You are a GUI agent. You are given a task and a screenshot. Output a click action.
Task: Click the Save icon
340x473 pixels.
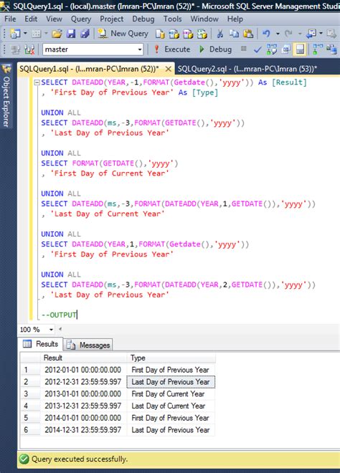(x=71, y=34)
